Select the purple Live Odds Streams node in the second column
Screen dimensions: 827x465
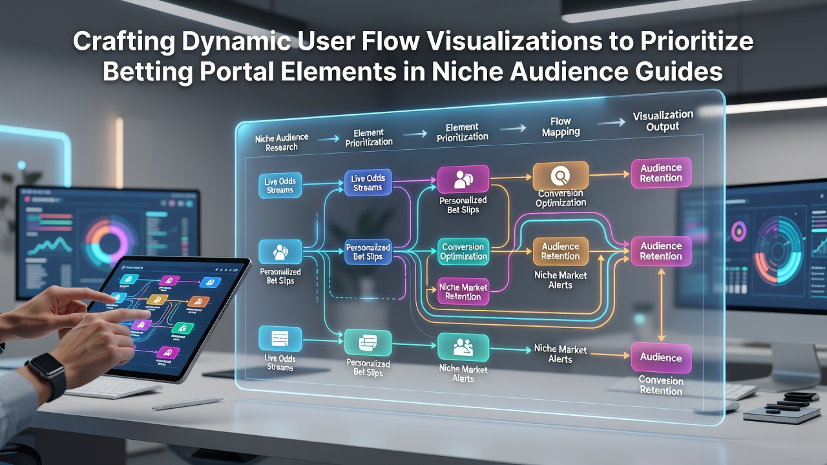[x=368, y=183]
